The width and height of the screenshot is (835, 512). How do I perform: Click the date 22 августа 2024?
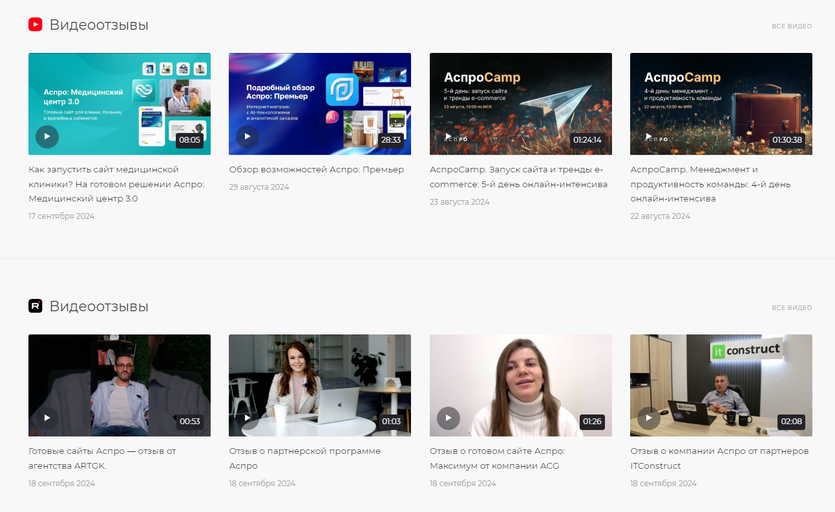tap(660, 216)
